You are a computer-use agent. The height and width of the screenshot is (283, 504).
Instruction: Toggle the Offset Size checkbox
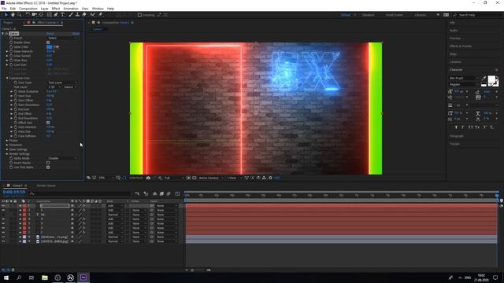pyautogui.click(x=48, y=123)
